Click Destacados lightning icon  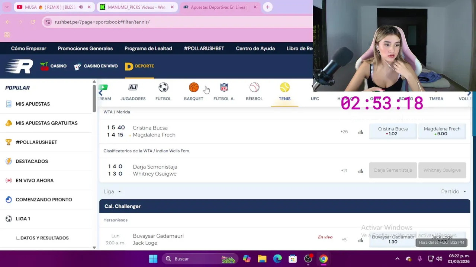(x=9, y=161)
